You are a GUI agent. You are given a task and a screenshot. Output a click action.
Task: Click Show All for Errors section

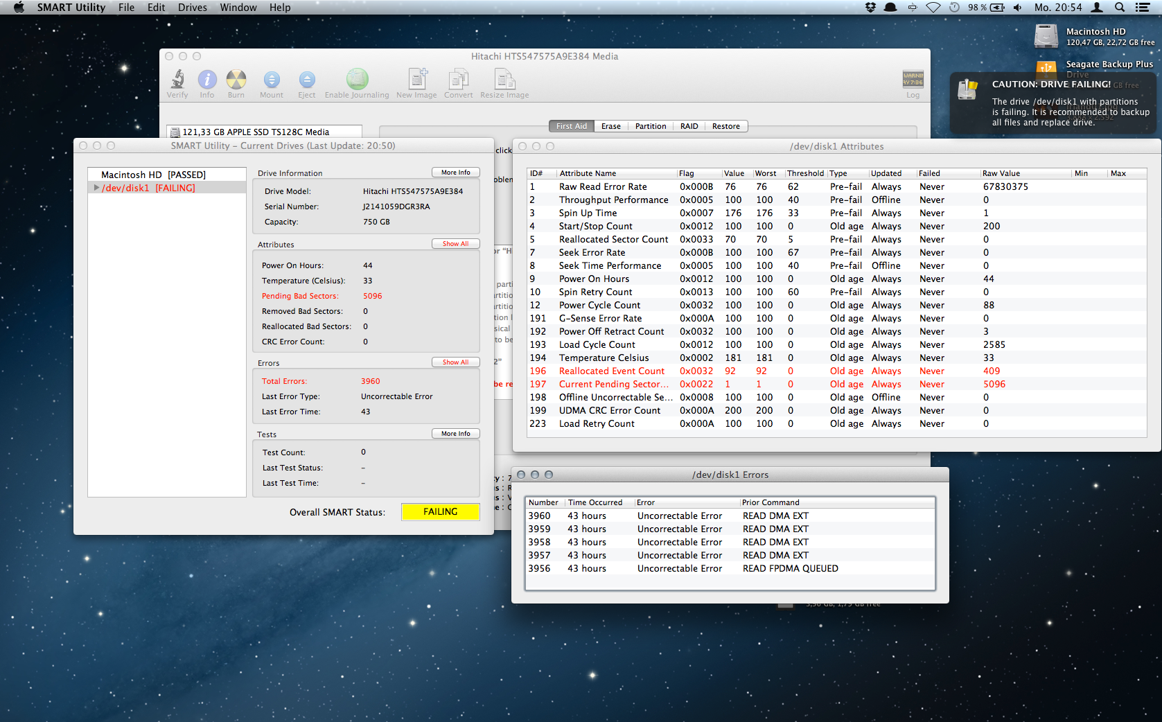click(x=456, y=362)
